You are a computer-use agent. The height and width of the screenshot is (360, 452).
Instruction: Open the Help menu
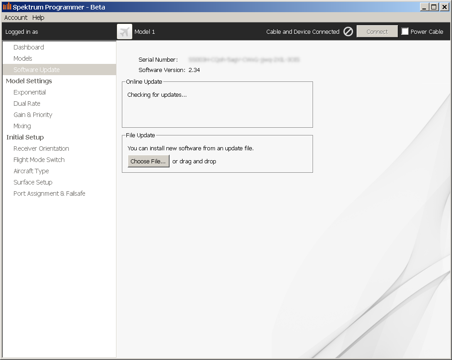point(38,18)
